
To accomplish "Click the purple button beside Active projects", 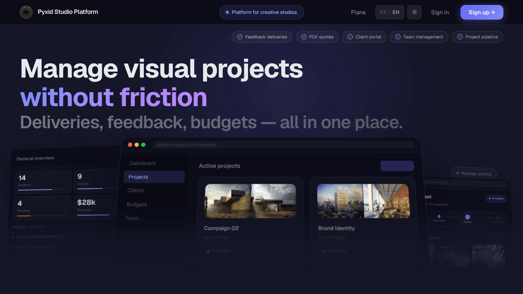I will 397,166.
